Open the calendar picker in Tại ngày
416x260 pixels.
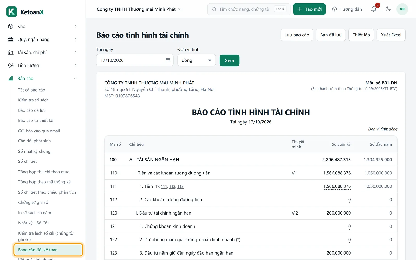pyautogui.click(x=168, y=60)
